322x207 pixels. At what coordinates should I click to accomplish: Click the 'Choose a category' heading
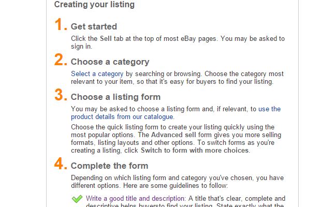pyautogui.click(x=110, y=62)
